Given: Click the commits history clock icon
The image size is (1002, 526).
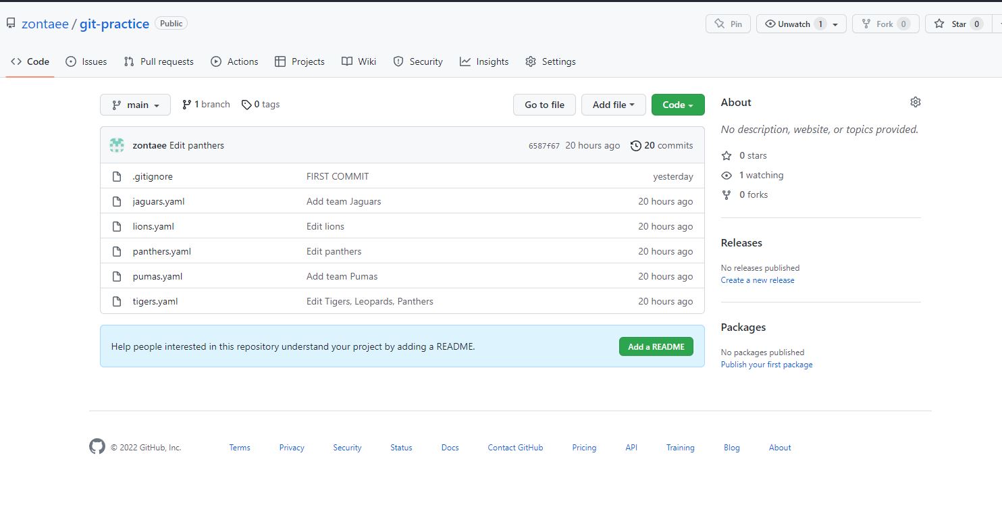Looking at the screenshot, I should coord(635,145).
